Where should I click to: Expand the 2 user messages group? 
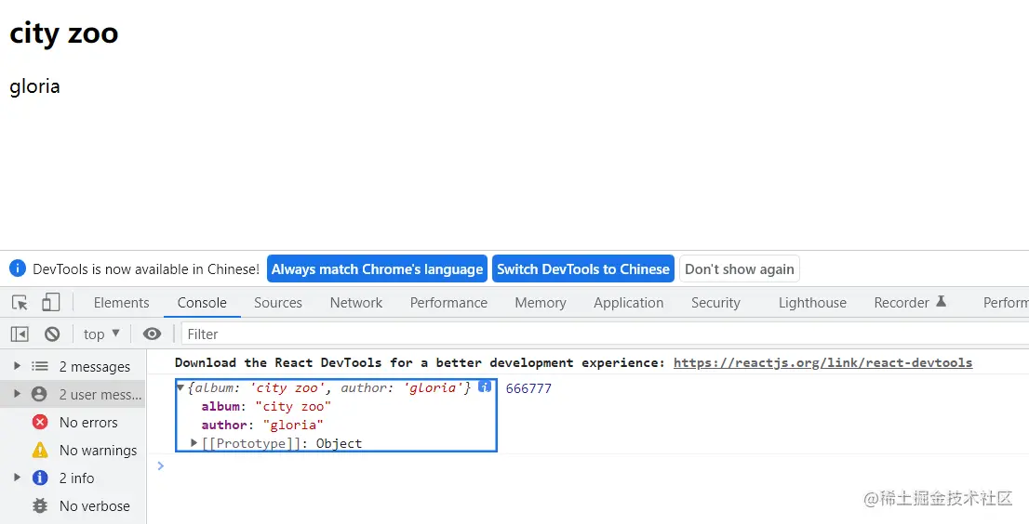17,394
